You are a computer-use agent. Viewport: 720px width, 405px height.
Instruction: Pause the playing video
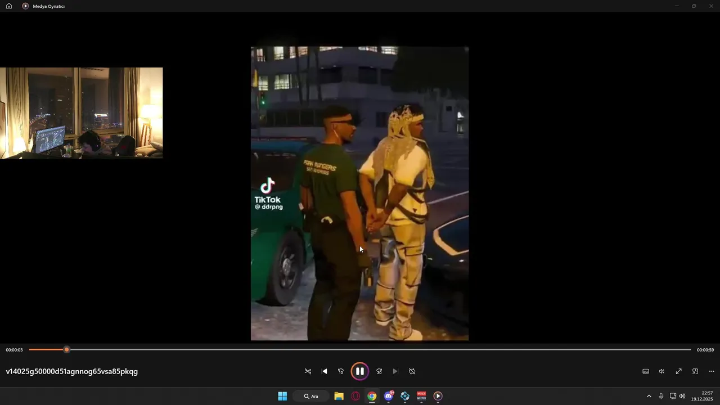(359, 371)
